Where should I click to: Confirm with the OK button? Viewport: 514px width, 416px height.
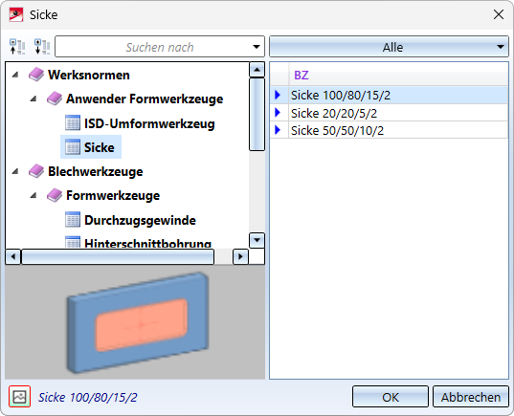click(391, 397)
